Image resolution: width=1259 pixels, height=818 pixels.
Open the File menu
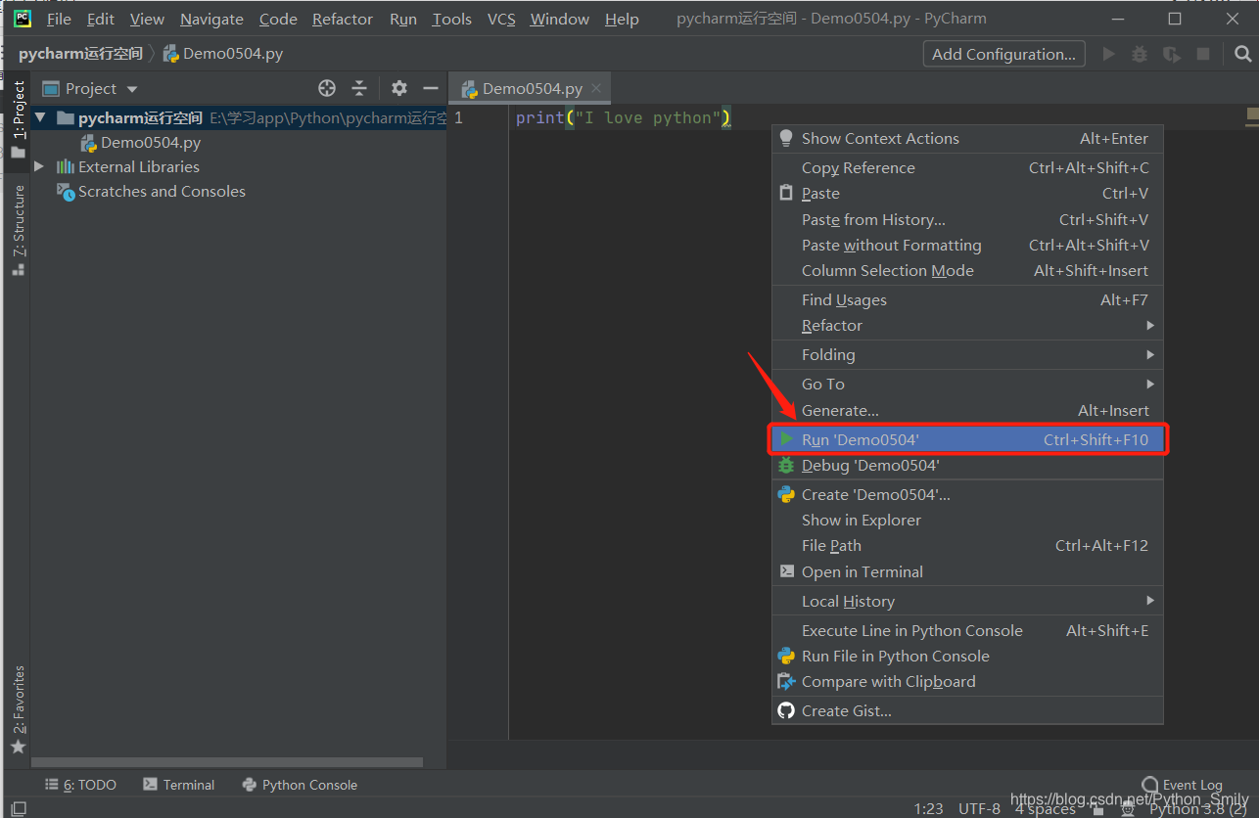pyautogui.click(x=59, y=19)
